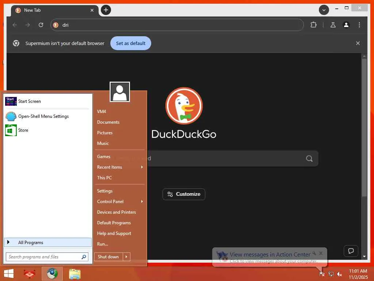Click the Customize button

pyautogui.click(x=184, y=194)
